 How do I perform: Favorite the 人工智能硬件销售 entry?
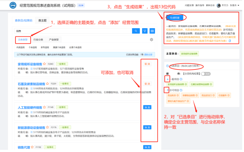[x=44, y=107]
